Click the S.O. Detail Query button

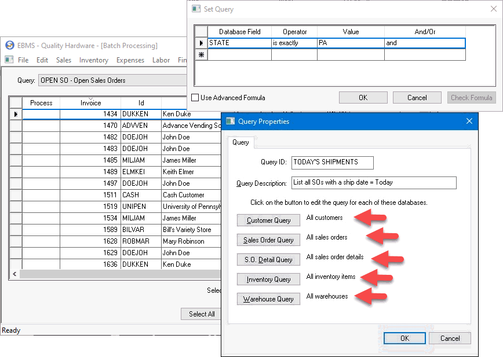[268, 260]
